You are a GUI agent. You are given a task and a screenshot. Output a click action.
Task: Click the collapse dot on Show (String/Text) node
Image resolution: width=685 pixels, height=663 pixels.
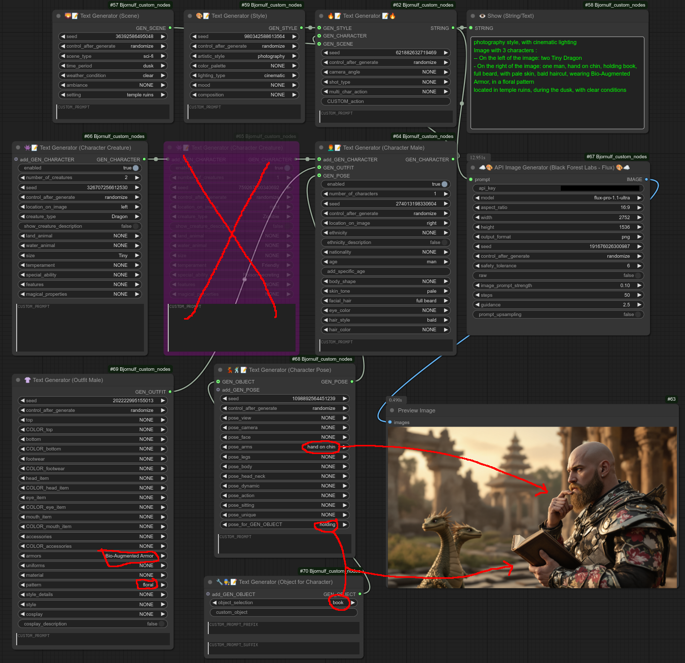point(473,16)
